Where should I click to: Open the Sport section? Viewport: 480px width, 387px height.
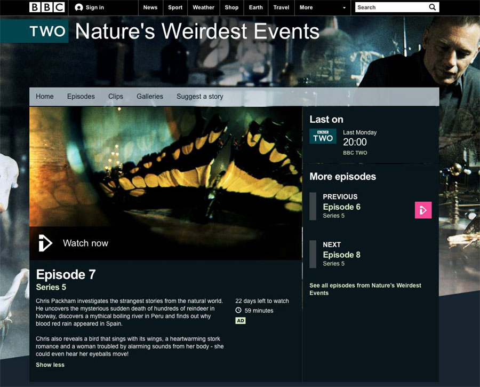175,7
